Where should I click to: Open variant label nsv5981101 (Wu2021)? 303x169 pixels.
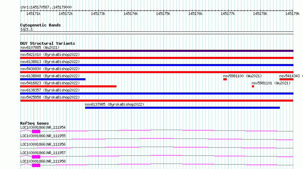click(271, 83)
